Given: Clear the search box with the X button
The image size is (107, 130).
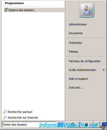Looking at the screenshot, I should (60, 124).
